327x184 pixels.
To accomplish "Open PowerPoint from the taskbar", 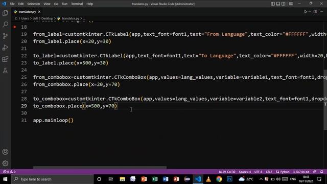I will click(x=144, y=179).
